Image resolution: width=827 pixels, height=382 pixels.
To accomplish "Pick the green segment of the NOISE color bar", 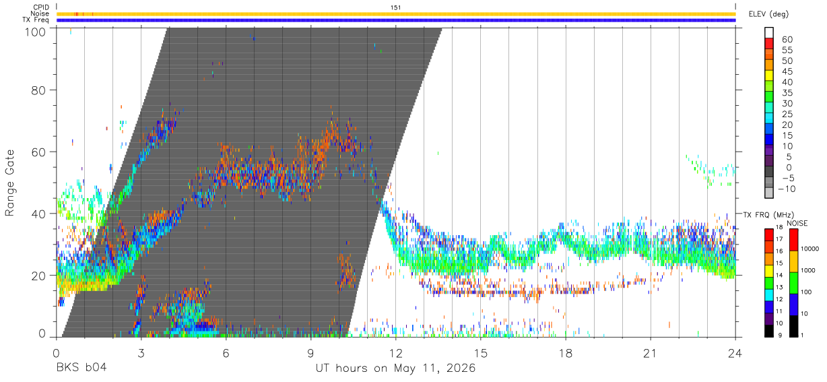I will tap(793, 282).
